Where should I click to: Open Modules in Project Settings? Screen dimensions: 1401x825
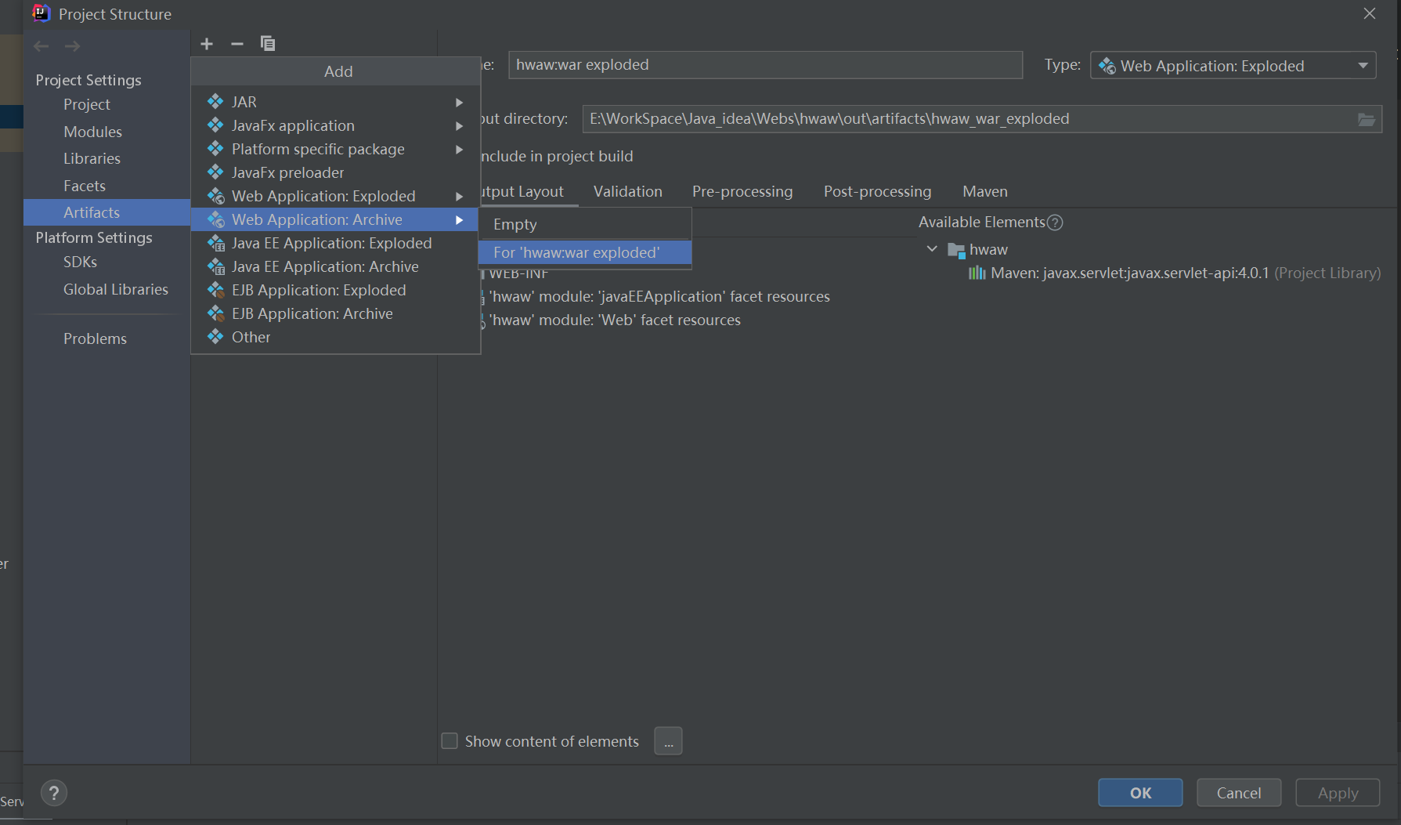[92, 132]
